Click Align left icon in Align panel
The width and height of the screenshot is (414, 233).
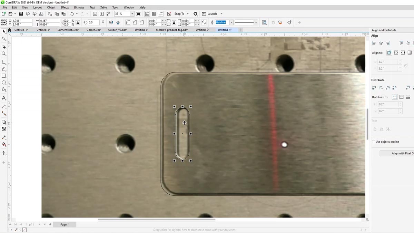[374, 43]
